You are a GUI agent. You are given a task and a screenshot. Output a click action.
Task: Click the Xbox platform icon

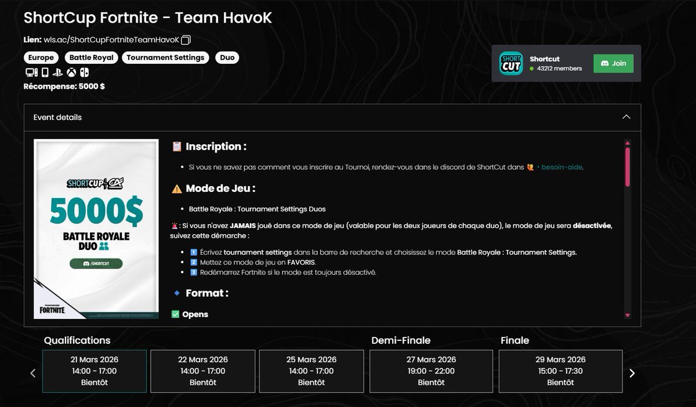point(71,73)
